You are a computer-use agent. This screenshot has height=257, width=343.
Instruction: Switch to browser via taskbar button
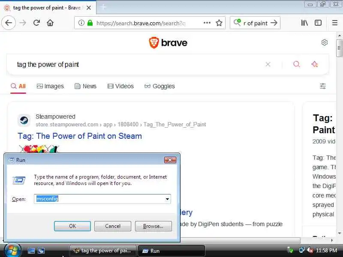(x=102, y=251)
